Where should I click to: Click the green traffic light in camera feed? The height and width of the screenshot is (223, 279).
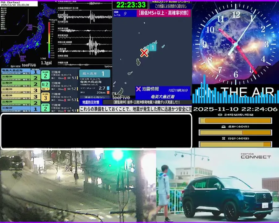tap(117, 155)
